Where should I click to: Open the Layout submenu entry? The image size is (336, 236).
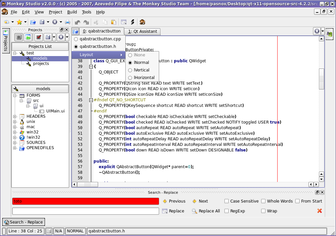tap(98, 55)
